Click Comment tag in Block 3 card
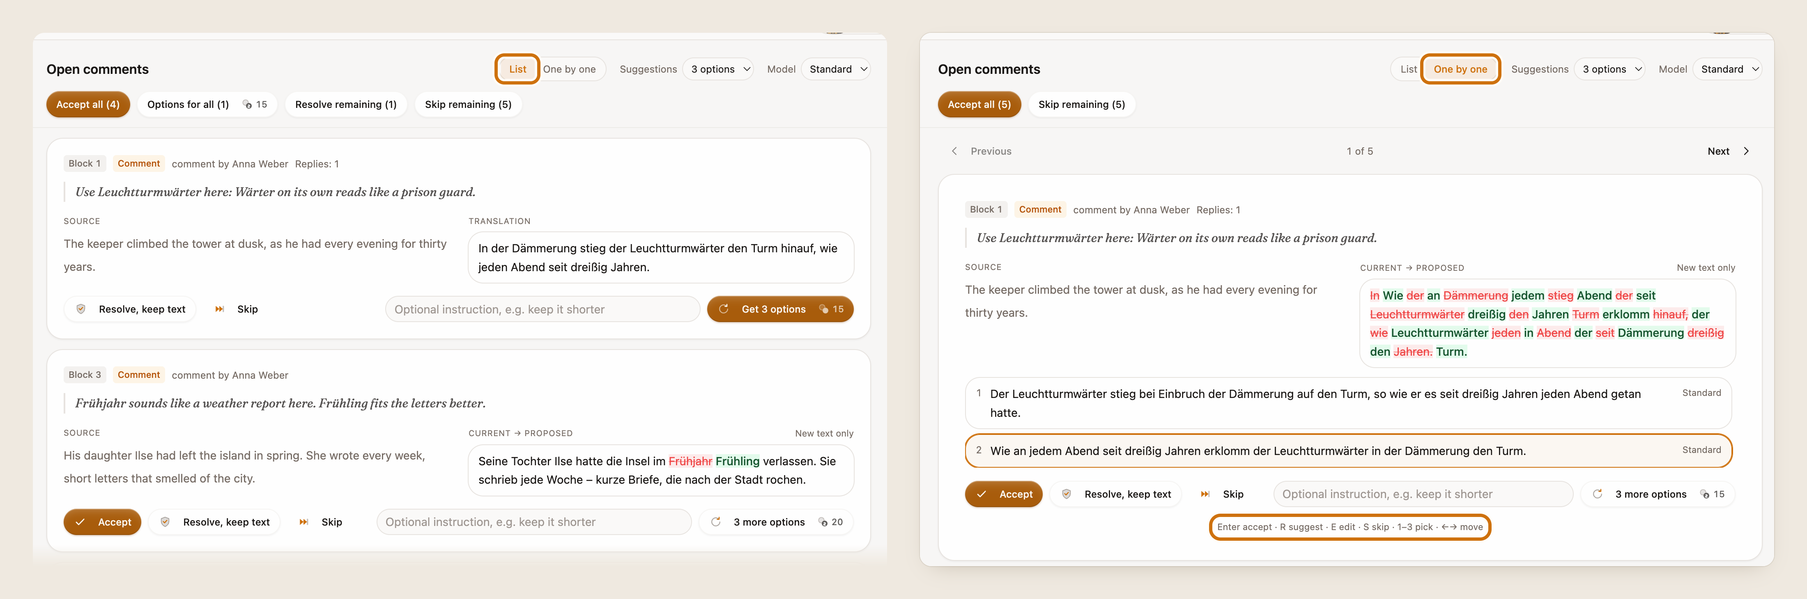 [x=138, y=375]
